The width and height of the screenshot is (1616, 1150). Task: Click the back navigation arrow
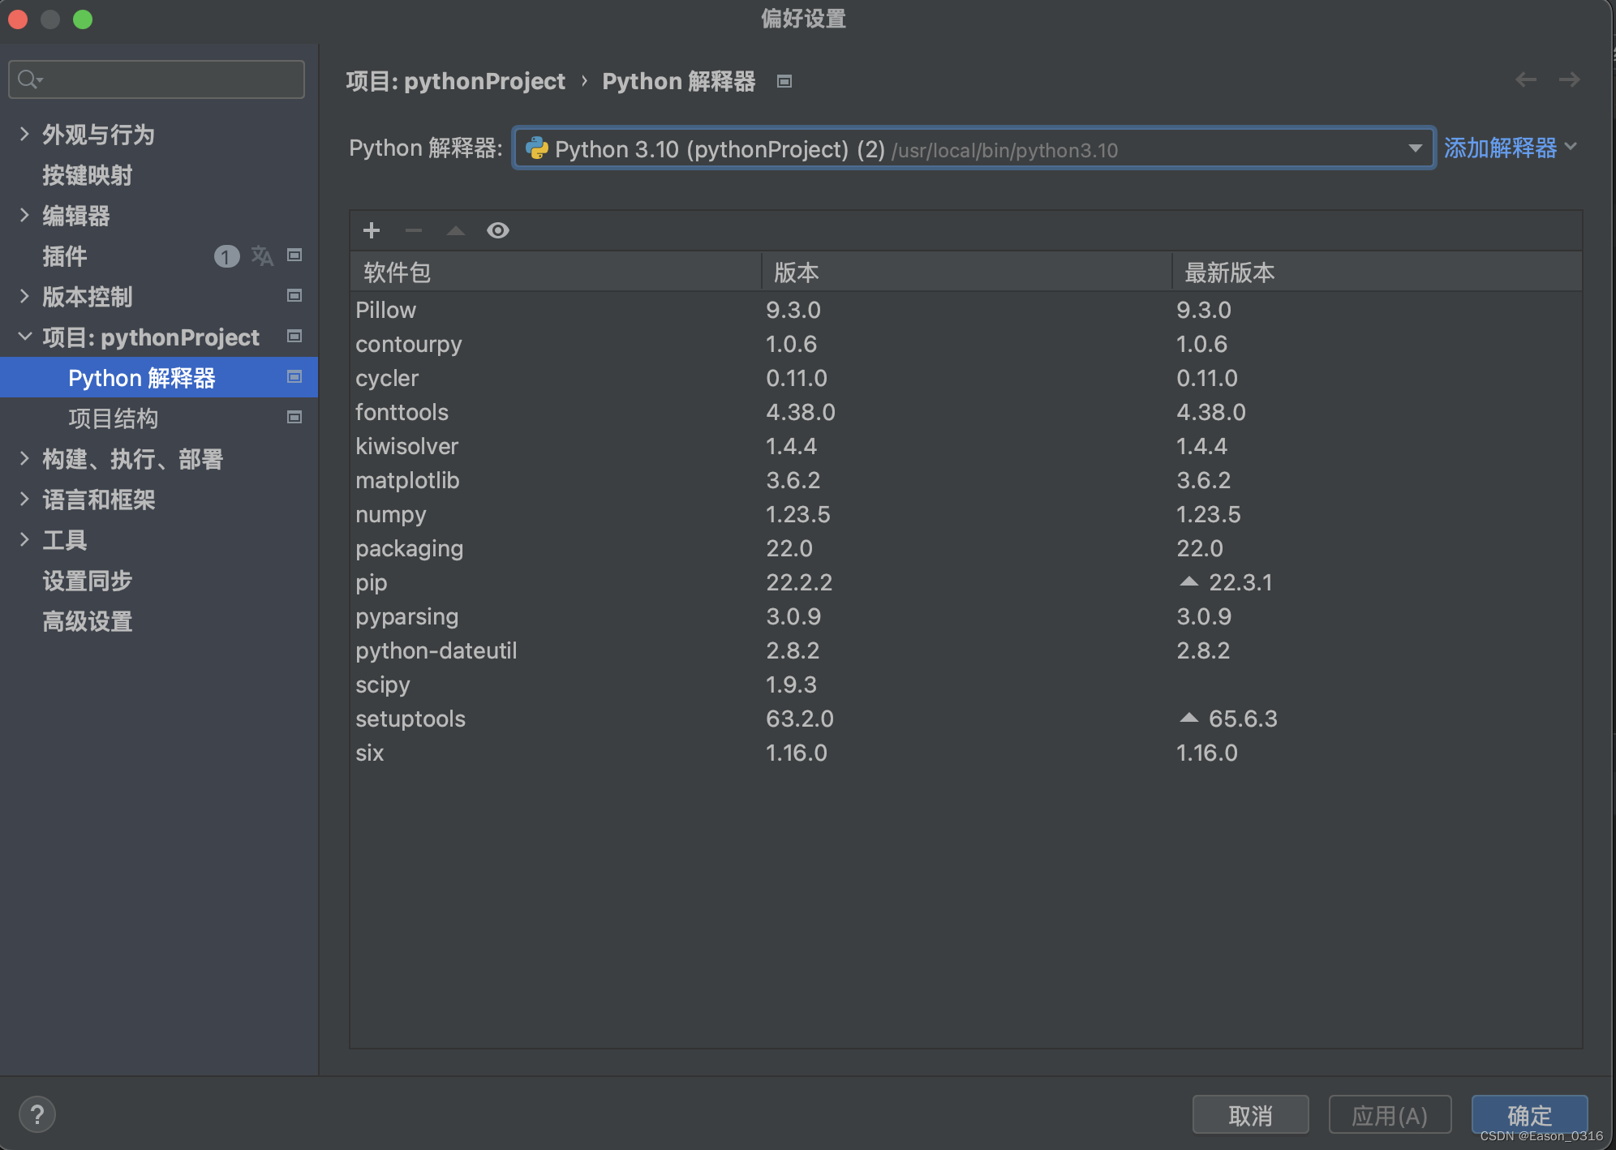(1526, 79)
